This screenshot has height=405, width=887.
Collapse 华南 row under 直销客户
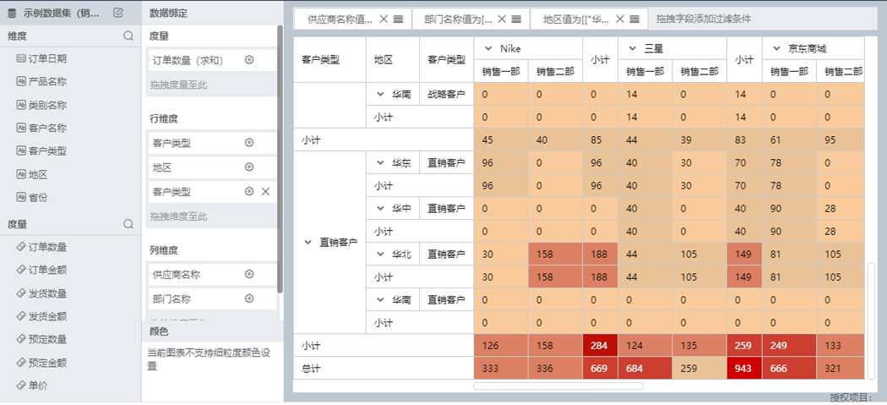click(x=381, y=299)
